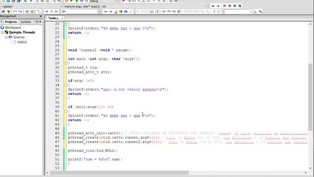Click the rectangle box tool icon
Screen dimensions: 314x177
[x=145, y=11]
